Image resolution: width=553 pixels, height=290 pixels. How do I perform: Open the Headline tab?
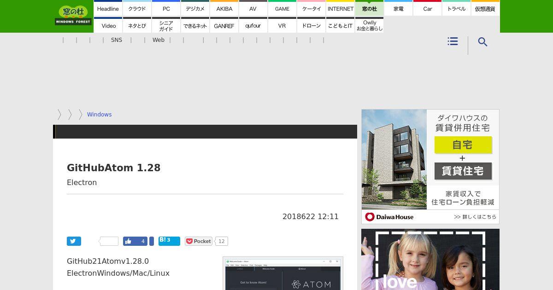tap(108, 9)
